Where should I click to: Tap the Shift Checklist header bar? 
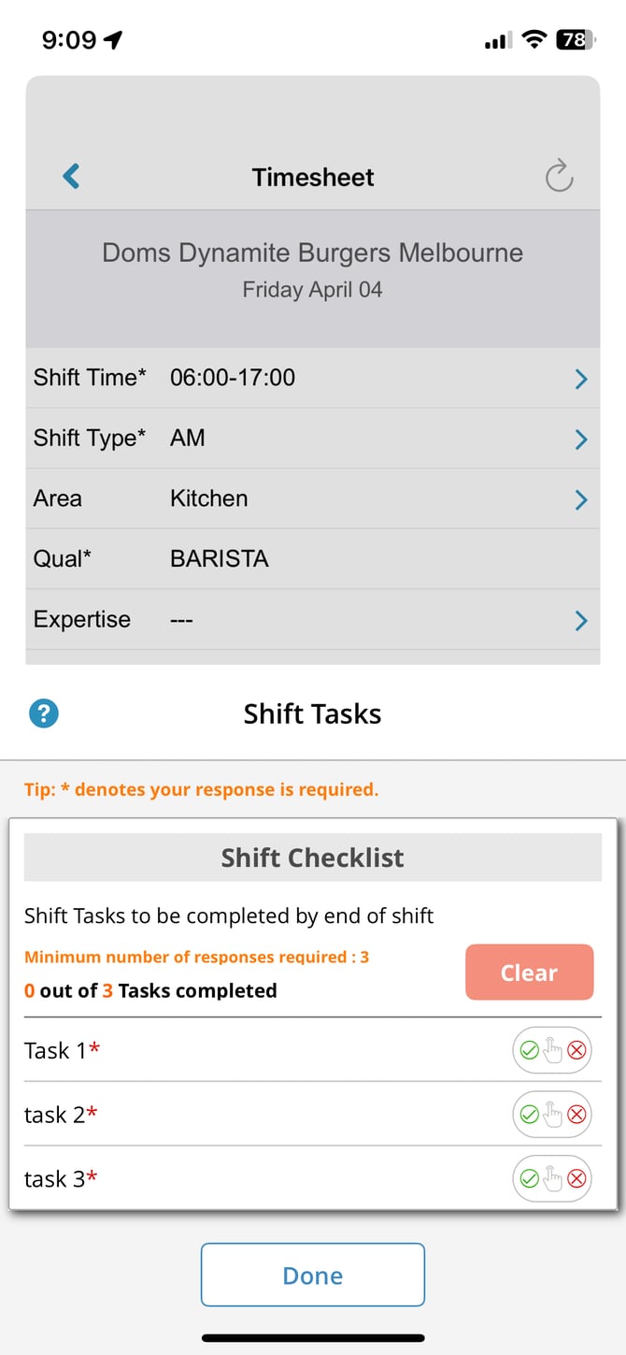point(313,858)
